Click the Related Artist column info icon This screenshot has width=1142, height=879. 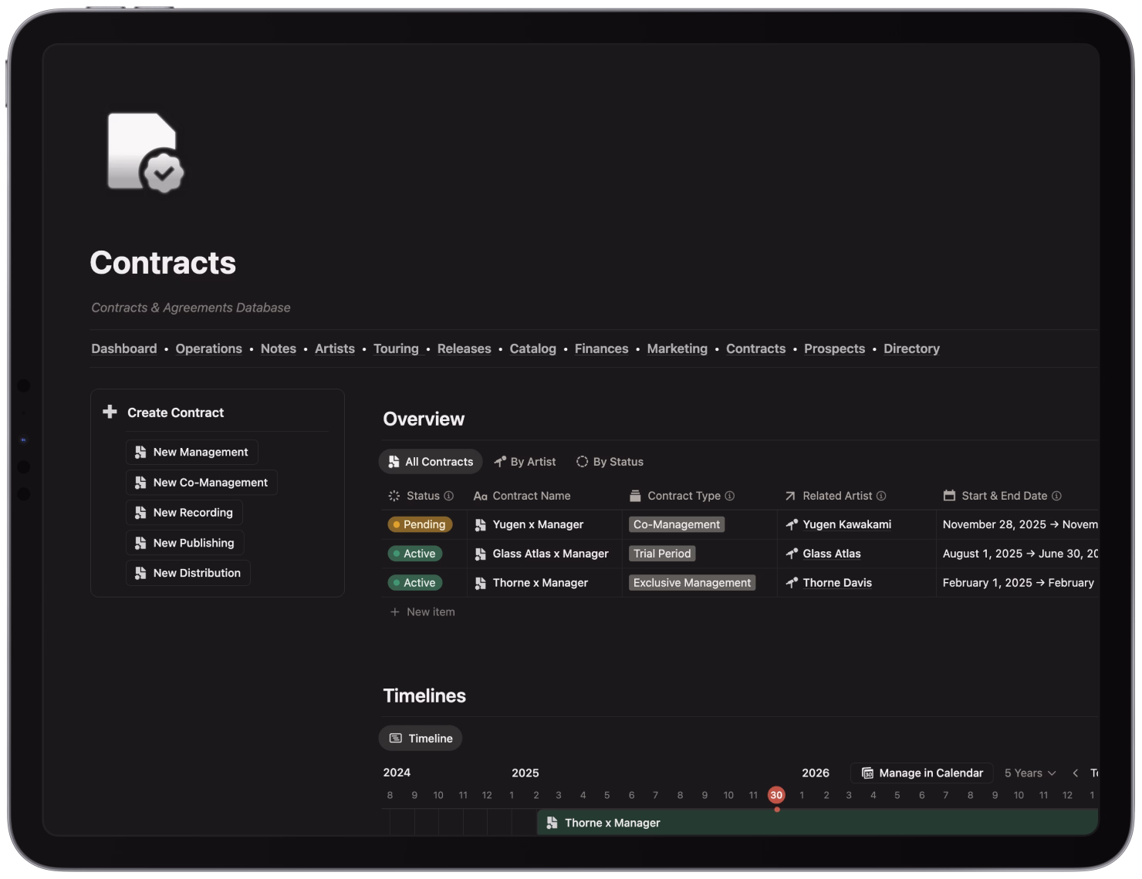881,496
